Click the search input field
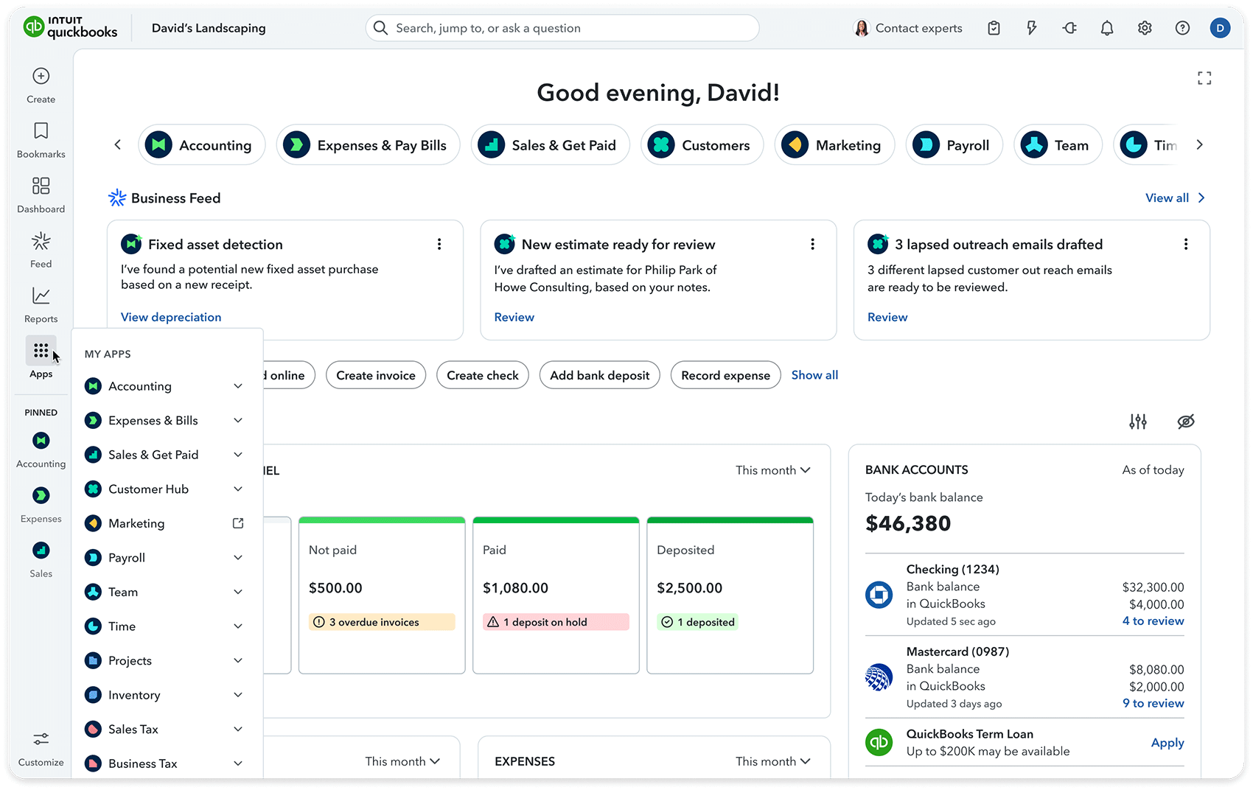 coord(562,28)
